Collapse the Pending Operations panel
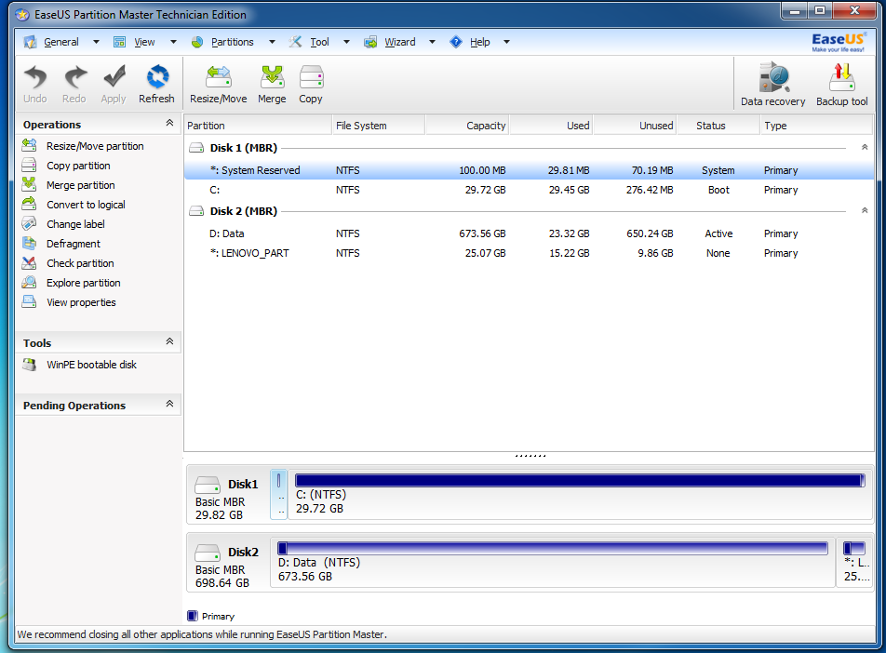The height and width of the screenshot is (653, 886). pos(169,404)
